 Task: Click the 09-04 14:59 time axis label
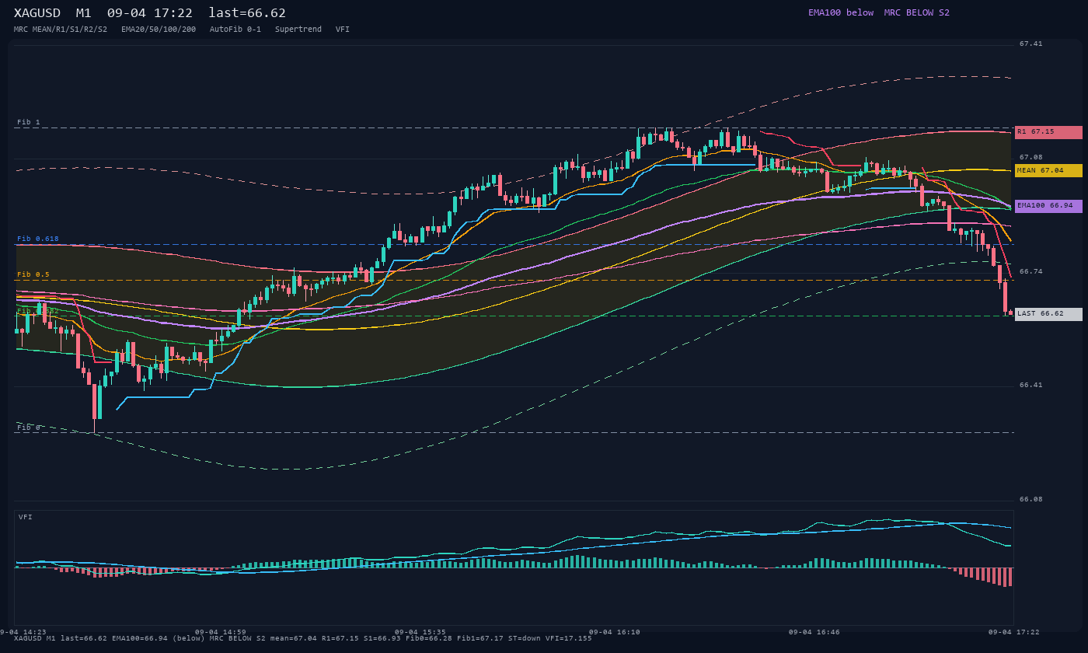click(x=221, y=632)
